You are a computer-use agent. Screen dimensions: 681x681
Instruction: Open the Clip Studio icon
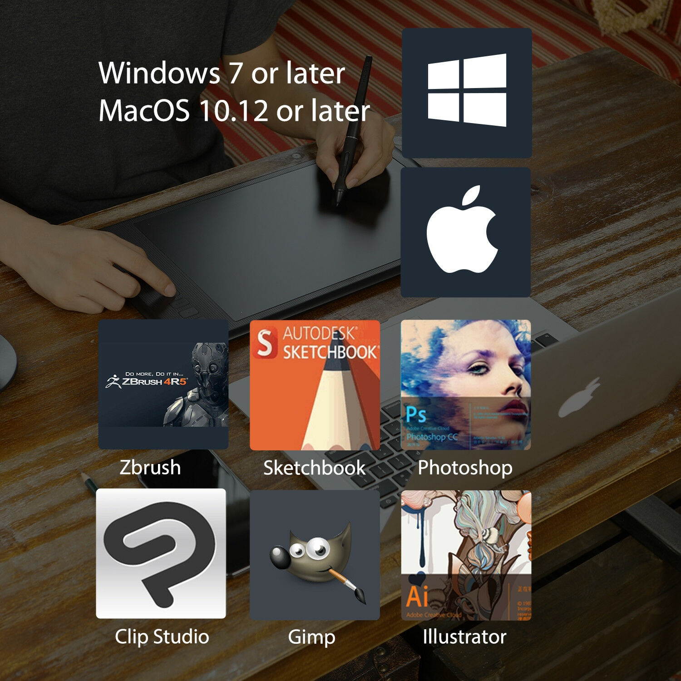coord(161,553)
